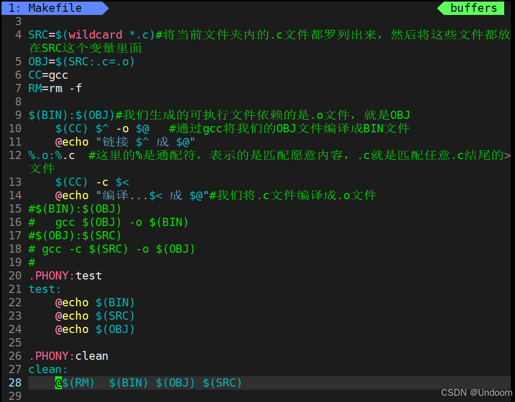Image resolution: width=515 pixels, height=402 pixels.
Task: Select the '1: Makefile' buffer tab
Action: point(55,8)
